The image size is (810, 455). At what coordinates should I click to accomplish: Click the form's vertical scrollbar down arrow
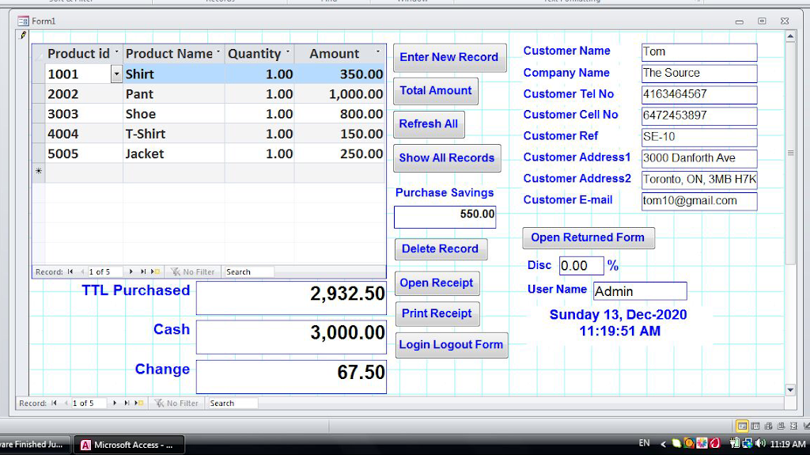[790, 389]
